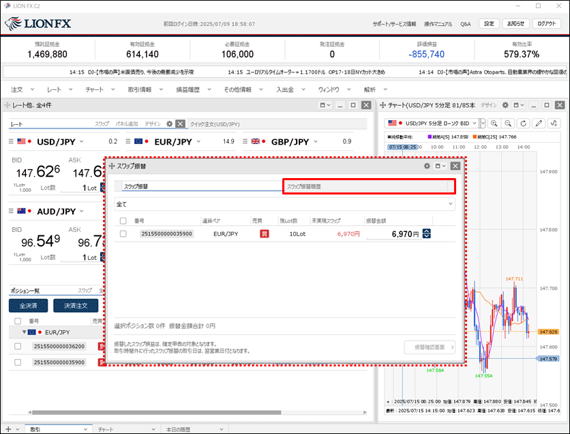Select the スワップ振替 tab
Screen dimensions: 570x434
point(202,186)
